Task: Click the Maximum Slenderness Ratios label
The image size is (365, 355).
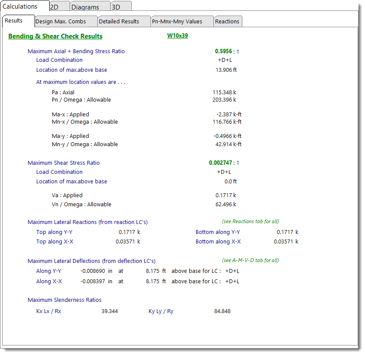Action: click(x=64, y=300)
